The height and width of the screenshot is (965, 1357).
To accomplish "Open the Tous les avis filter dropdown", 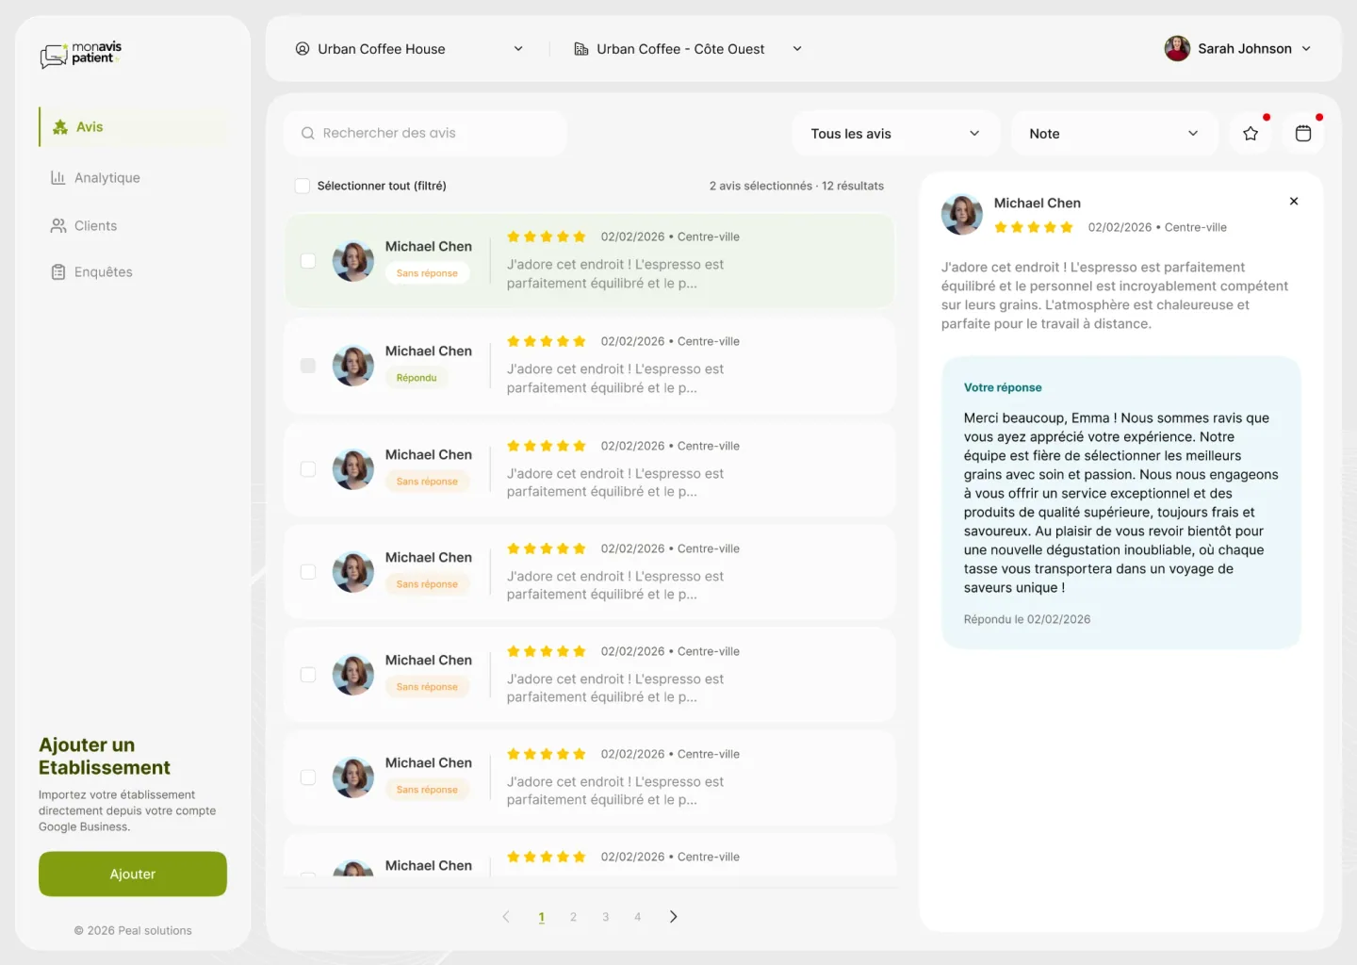I will click(x=894, y=134).
